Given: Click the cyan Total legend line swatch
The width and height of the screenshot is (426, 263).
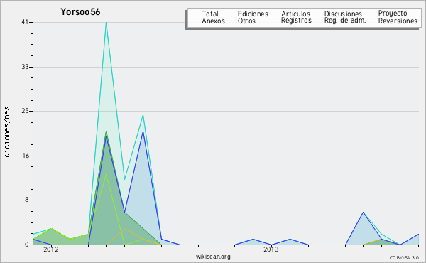Looking at the screenshot, I should coord(194,14).
